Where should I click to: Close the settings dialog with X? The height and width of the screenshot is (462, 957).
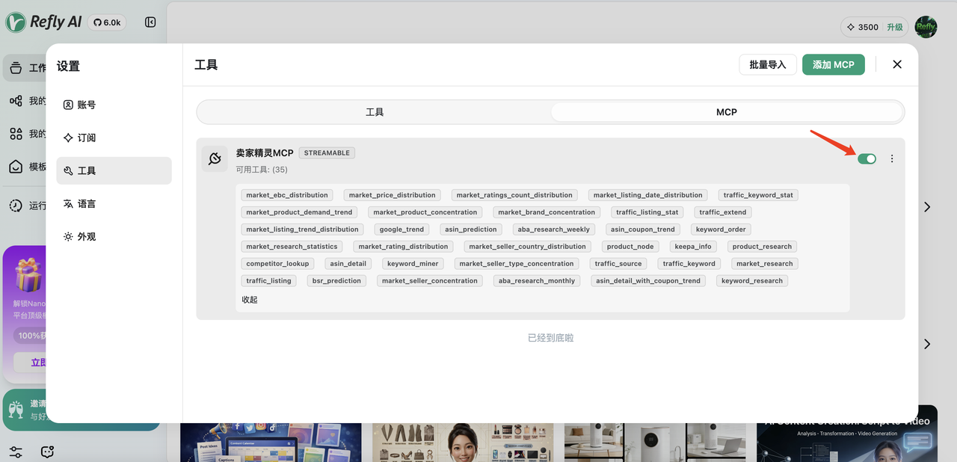pos(897,64)
